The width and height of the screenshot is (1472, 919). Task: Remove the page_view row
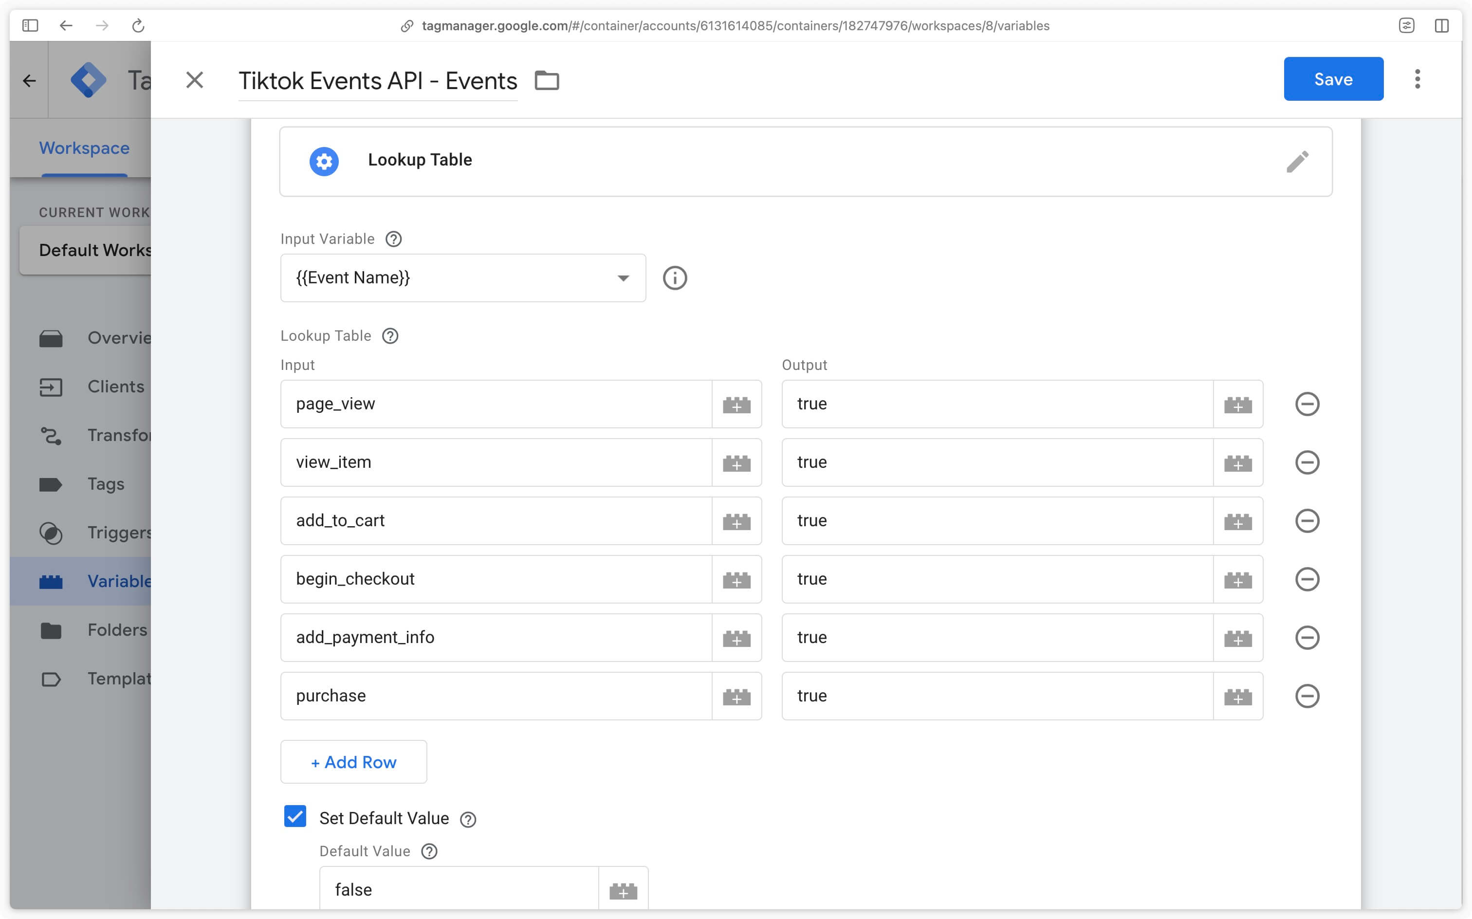pos(1306,404)
